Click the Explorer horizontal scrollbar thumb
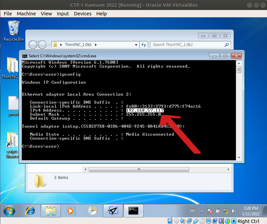 click(x=139, y=169)
